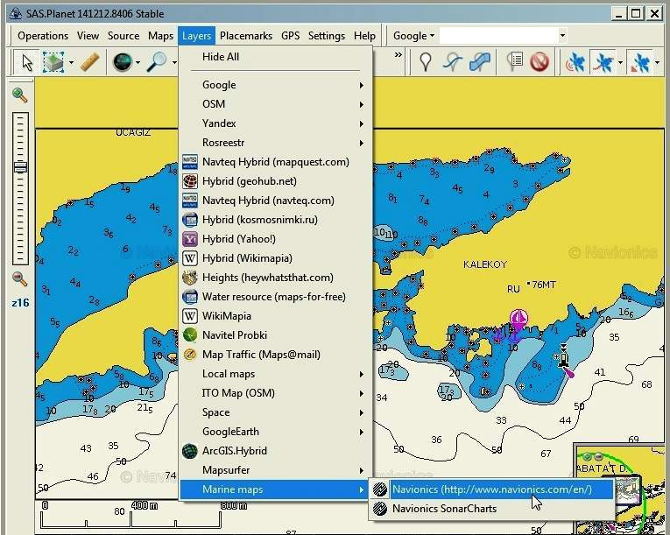670x535 pixels.
Task: Enable Navteq Hybrid (mapquest.com) layer
Action: (x=276, y=162)
